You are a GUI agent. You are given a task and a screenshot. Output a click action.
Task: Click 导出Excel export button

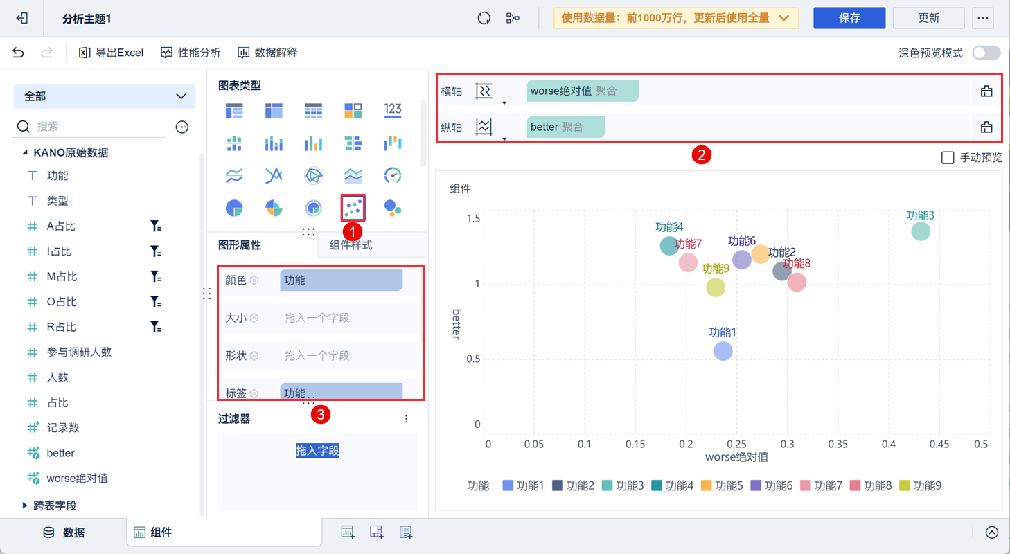point(111,53)
